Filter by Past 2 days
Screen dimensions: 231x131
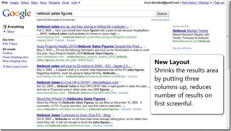(10, 44)
